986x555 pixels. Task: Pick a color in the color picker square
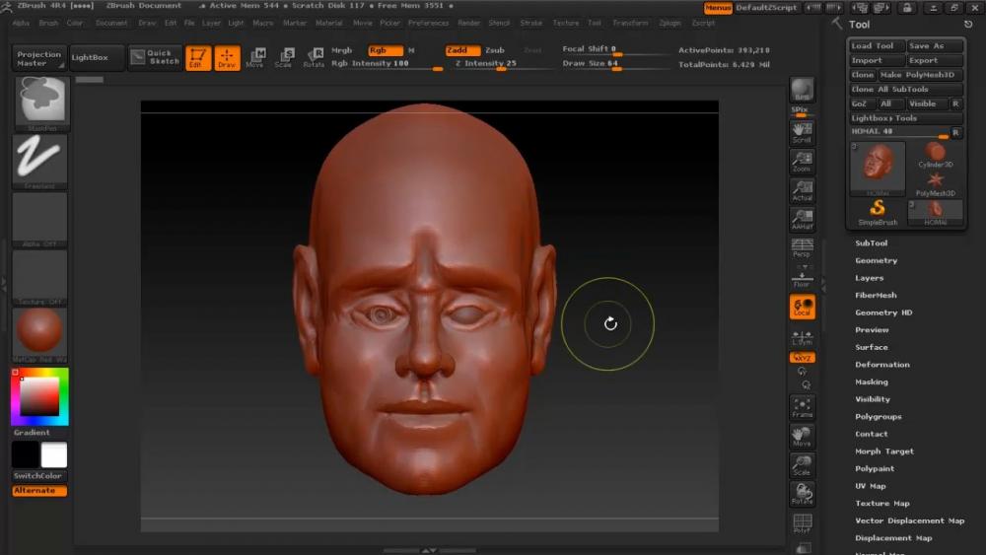(x=39, y=396)
